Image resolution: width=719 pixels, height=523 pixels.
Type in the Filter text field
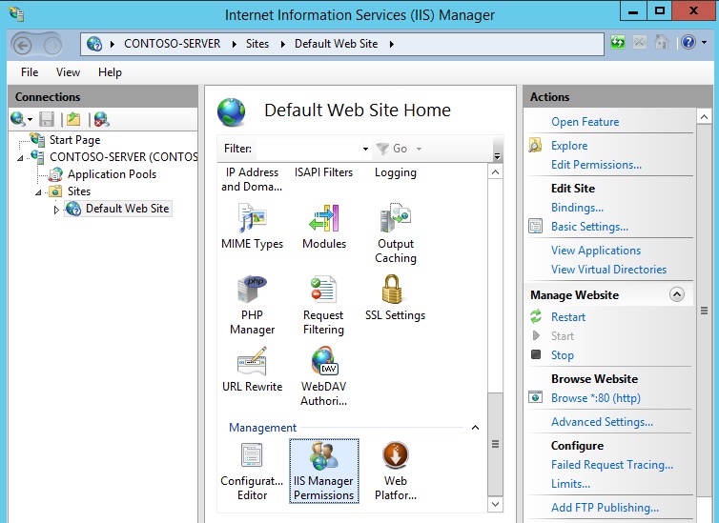(x=308, y=149)
